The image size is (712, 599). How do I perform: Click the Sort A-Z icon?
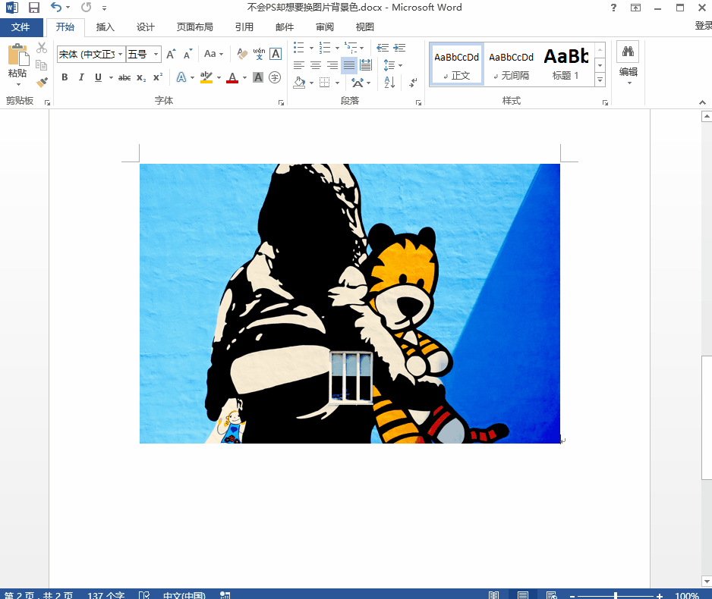[x=389, y=82]
